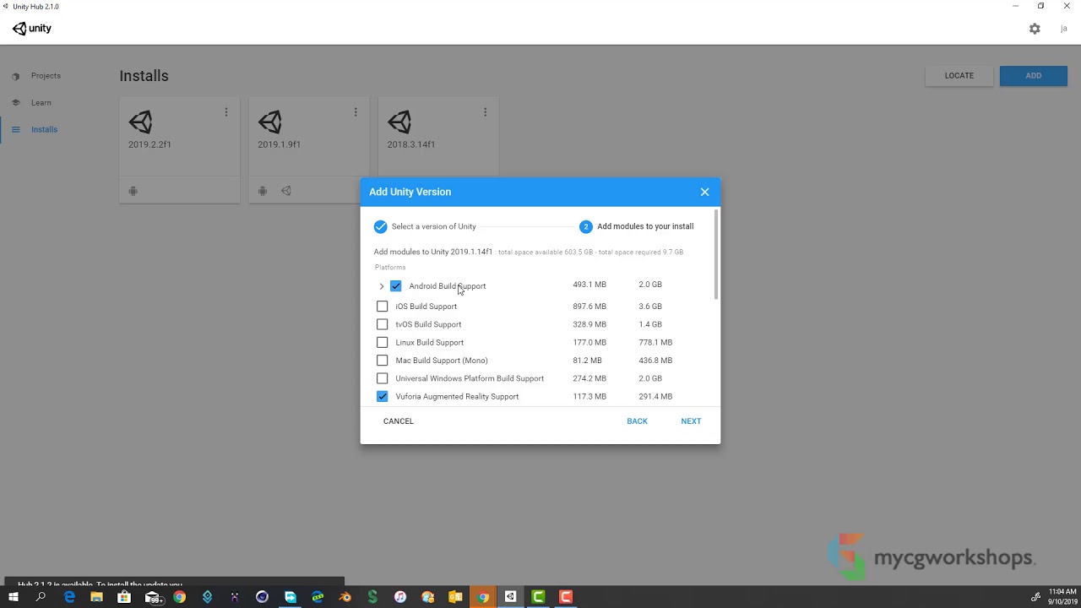The width and height of the screenshot is (1081, 608).
Task: Open Unity Hub settings gear
Action: click(x=1035, y=29)
